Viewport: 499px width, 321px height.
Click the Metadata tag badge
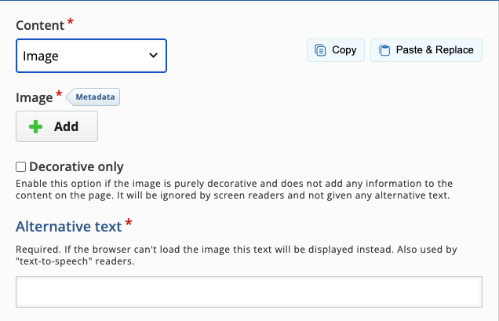tap(95, 97)
